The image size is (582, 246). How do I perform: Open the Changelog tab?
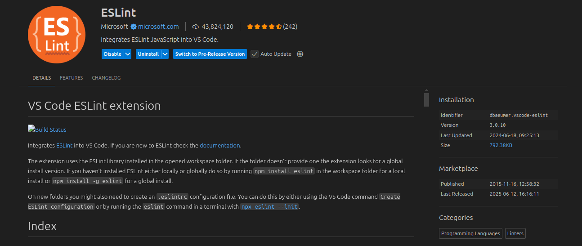click(106, 78)
